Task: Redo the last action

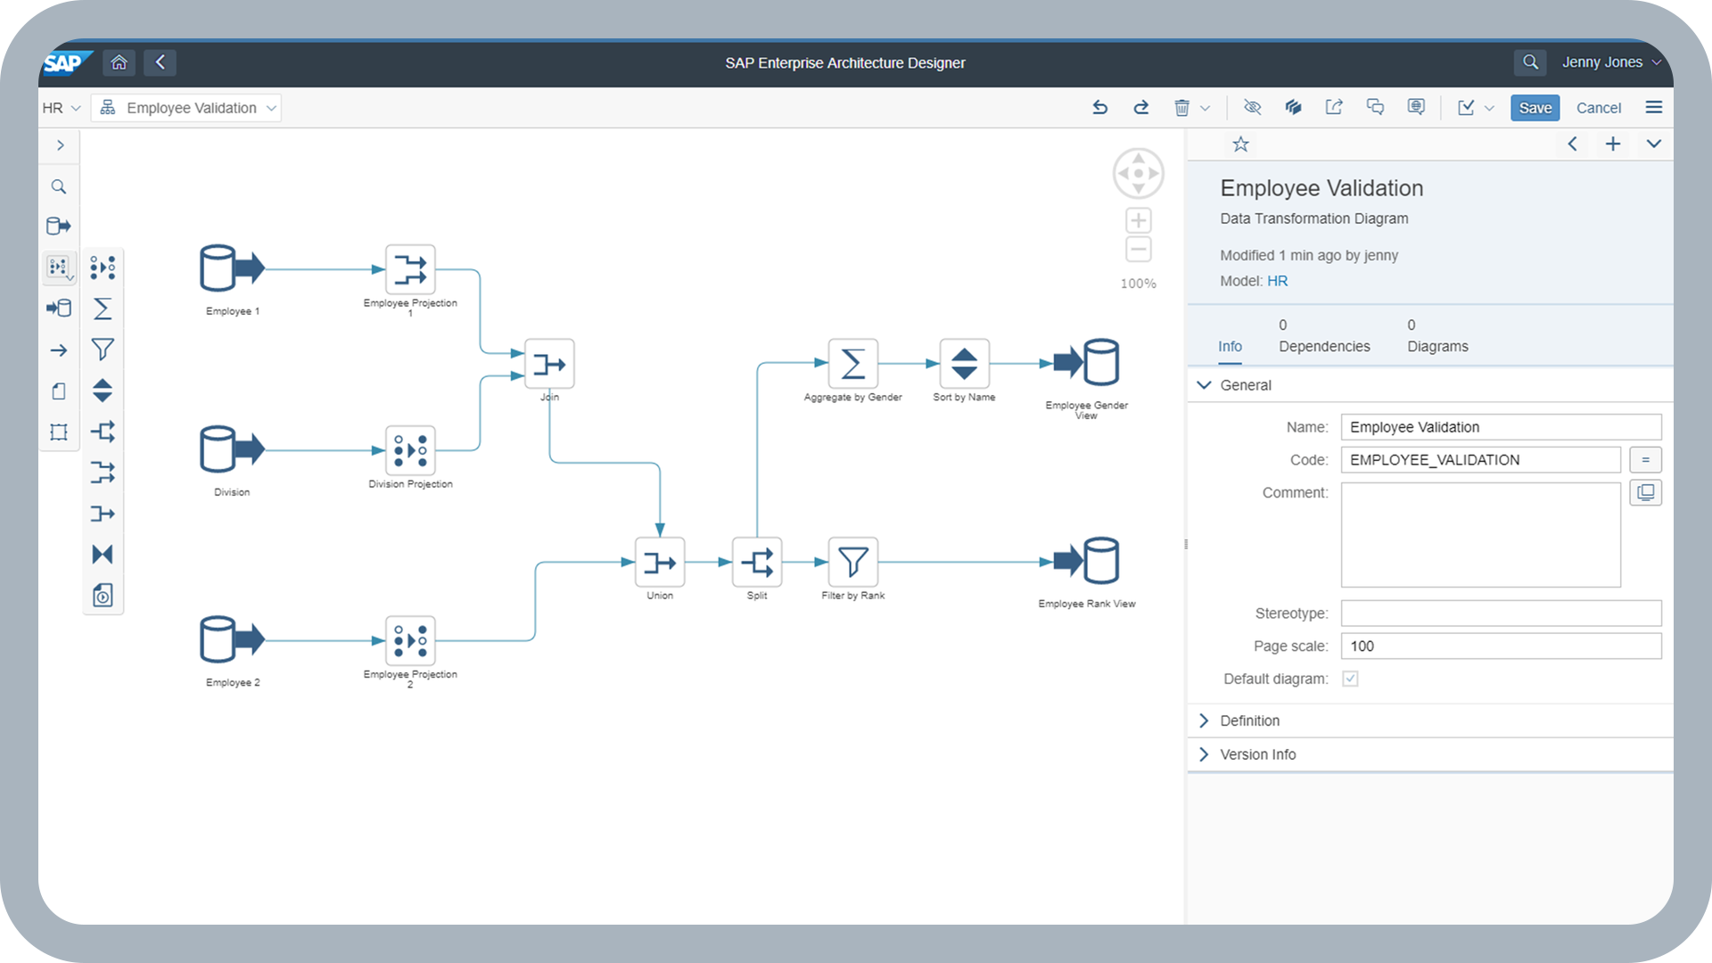Action: [1141, 108]
